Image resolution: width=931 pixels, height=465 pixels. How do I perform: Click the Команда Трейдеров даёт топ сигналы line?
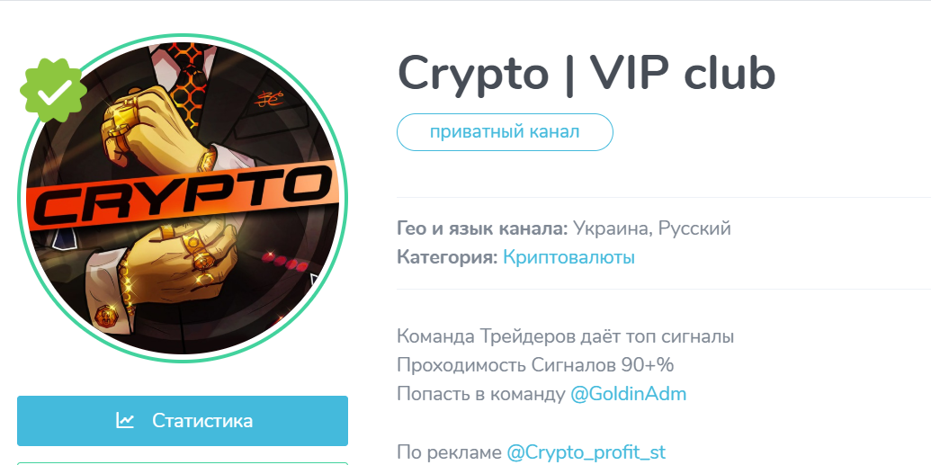565,336
